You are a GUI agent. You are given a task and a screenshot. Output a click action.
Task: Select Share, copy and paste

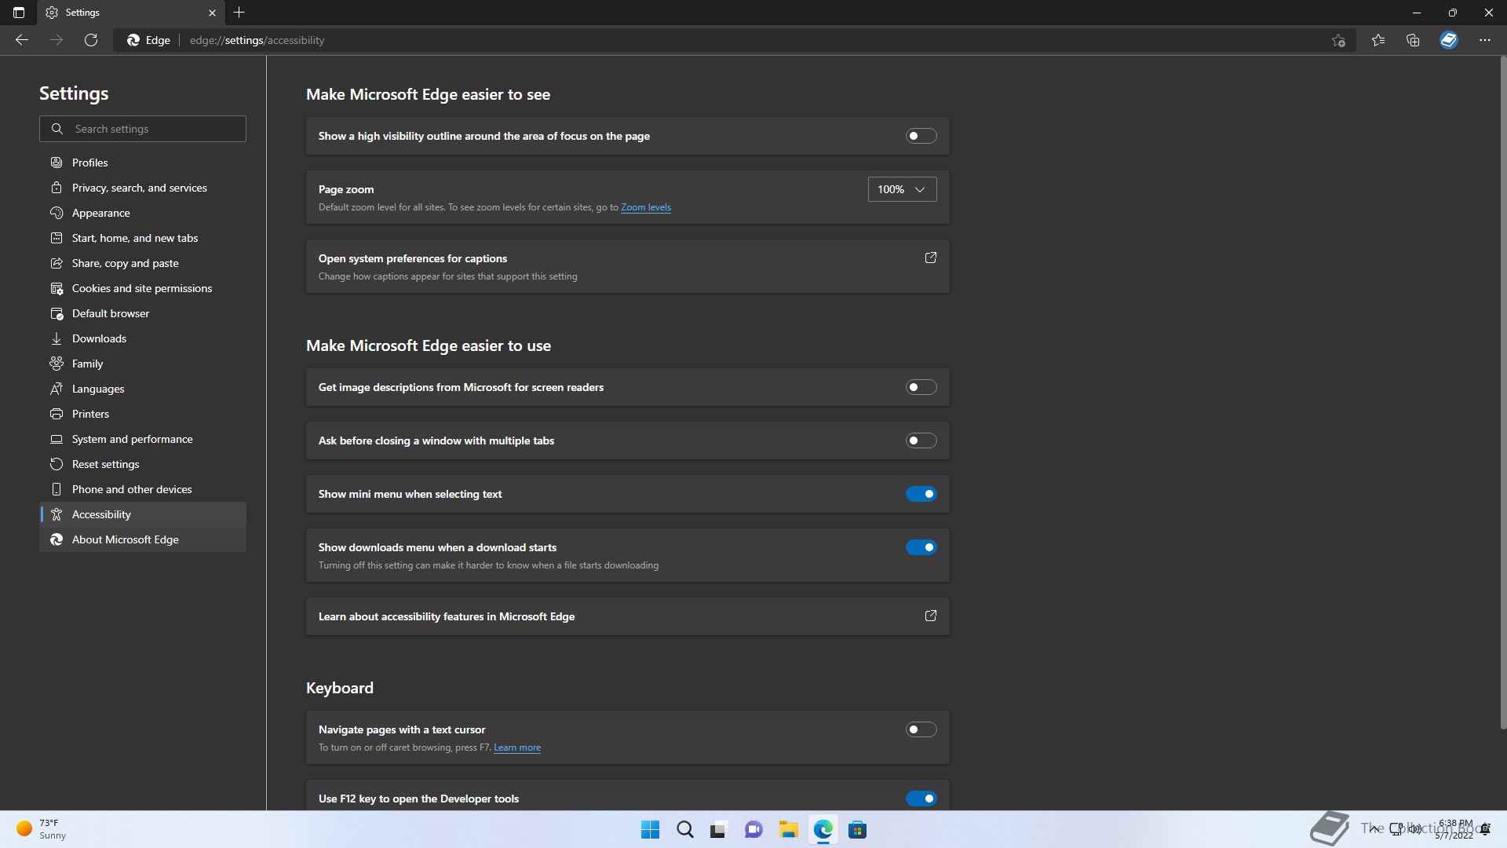tap(143, 263)
